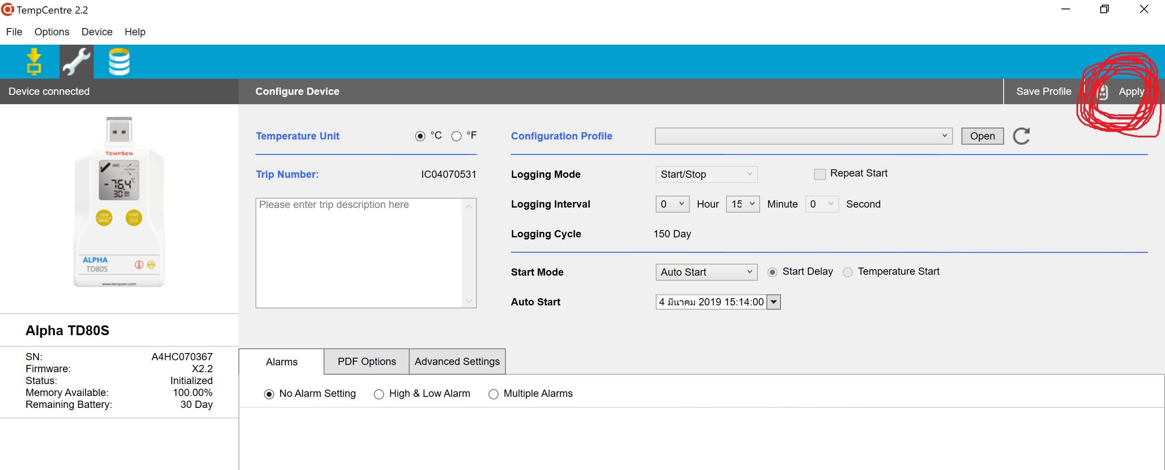The width and height of the screenshot is (1165, 470).
Task: Click the download data toolbar icon
Action: click(x=34, y=61)
